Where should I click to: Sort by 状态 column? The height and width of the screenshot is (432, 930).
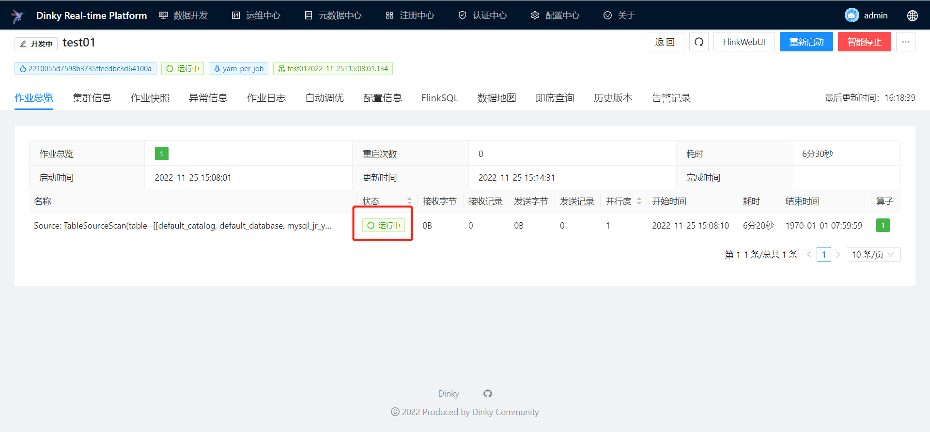point(409,201)
